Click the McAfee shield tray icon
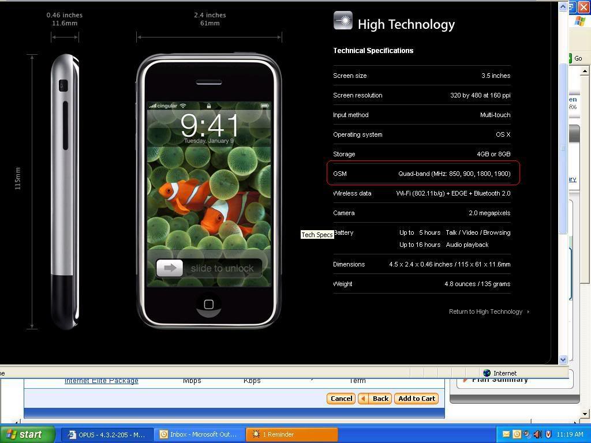591x443 pixels. [x=548, y=434]
